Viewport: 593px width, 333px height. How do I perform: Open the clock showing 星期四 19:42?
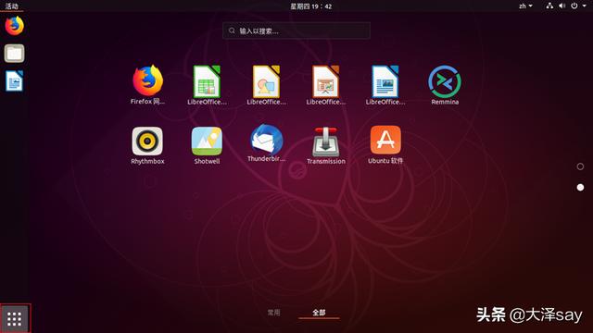311,6
